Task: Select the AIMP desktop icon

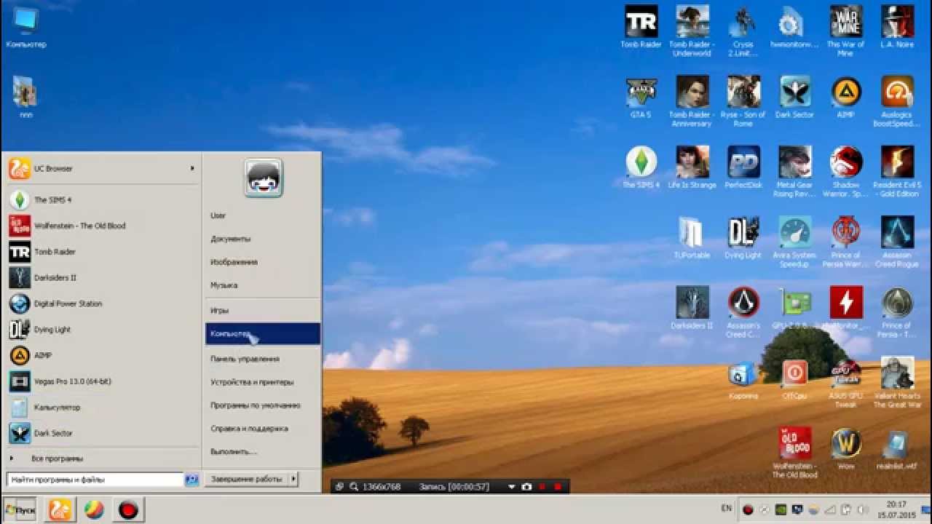Action: [x=846, y=98]
